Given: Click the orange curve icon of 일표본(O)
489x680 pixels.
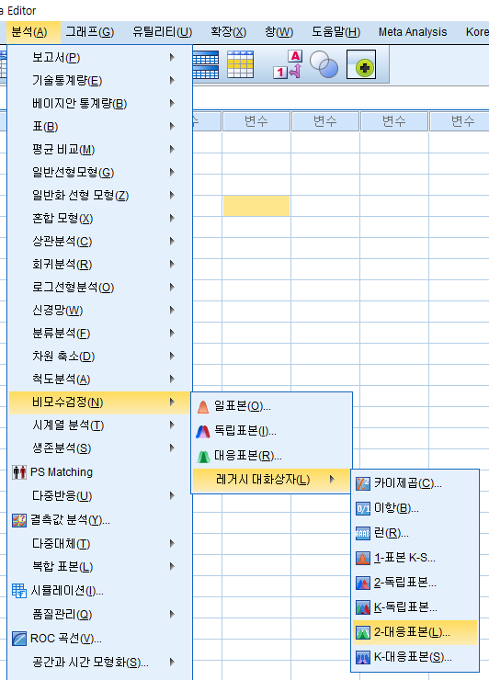Looking at the screenshot, I should (203, 406).
